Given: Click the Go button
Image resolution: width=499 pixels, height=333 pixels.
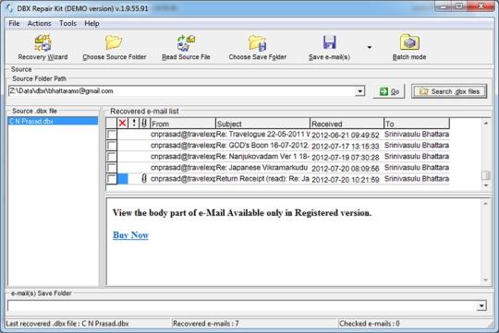Looking at the screenshot, I should click(x=389, y=91).
